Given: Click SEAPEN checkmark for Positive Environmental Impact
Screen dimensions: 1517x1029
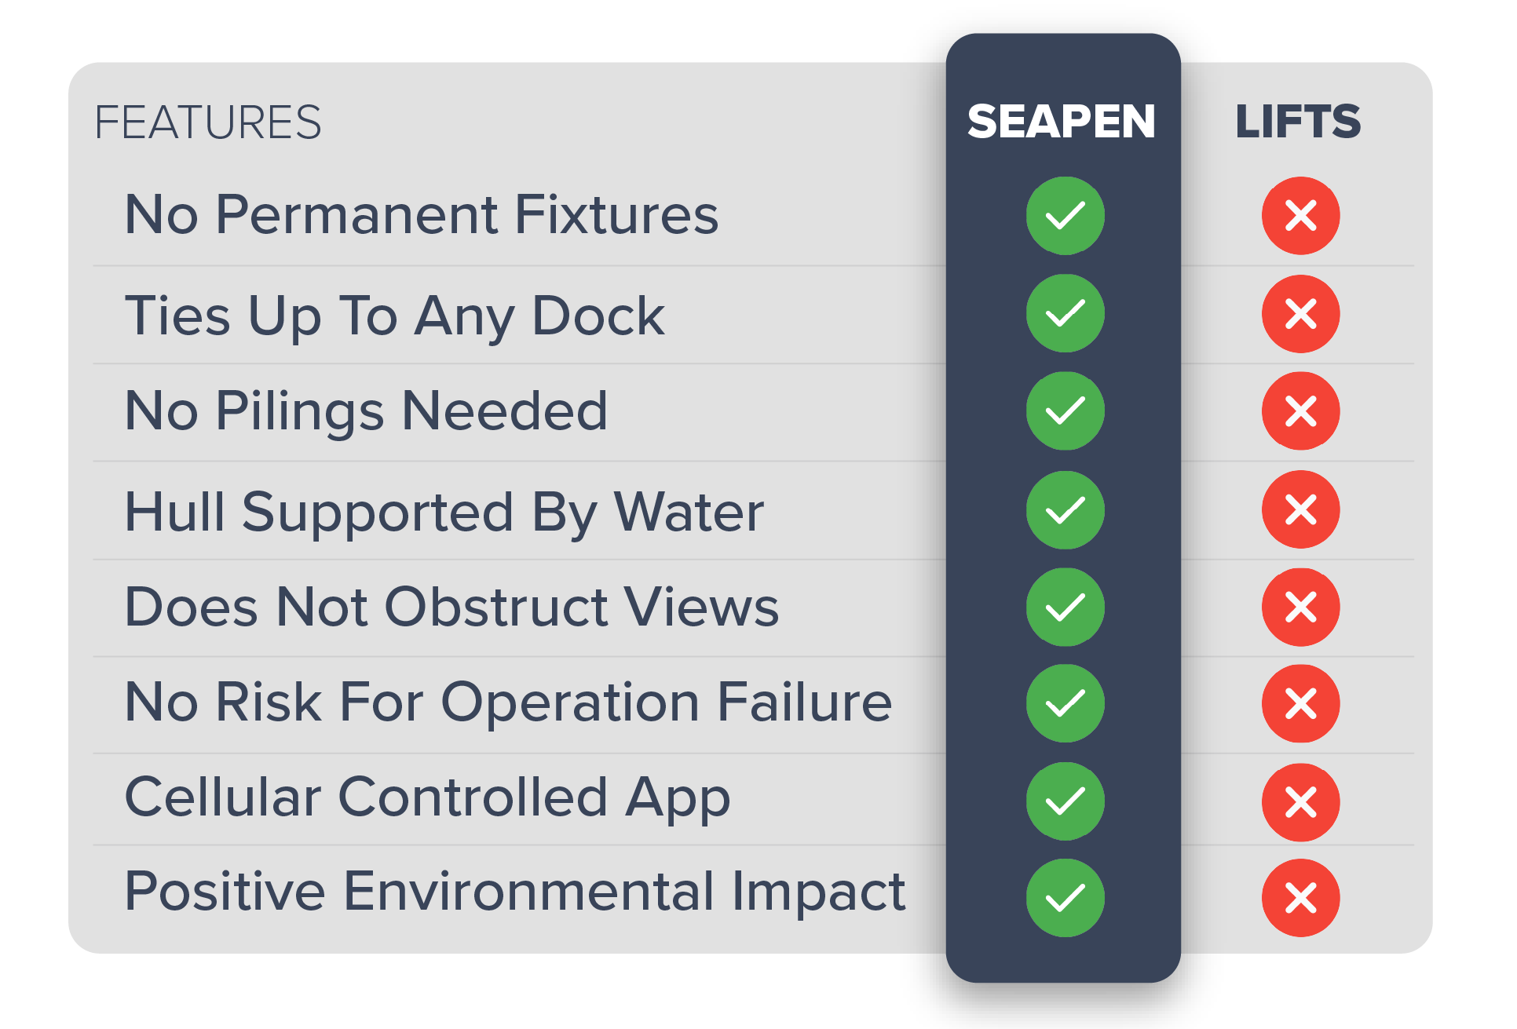Looking at the screenshot, I should pos(1065,898).
